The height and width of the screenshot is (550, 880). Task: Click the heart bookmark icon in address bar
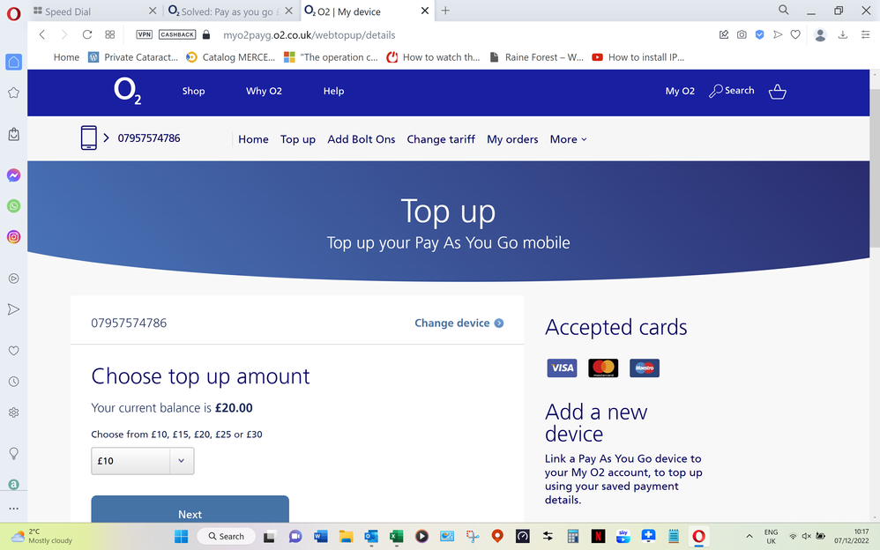pyautogui.click(x=795, y=34)
